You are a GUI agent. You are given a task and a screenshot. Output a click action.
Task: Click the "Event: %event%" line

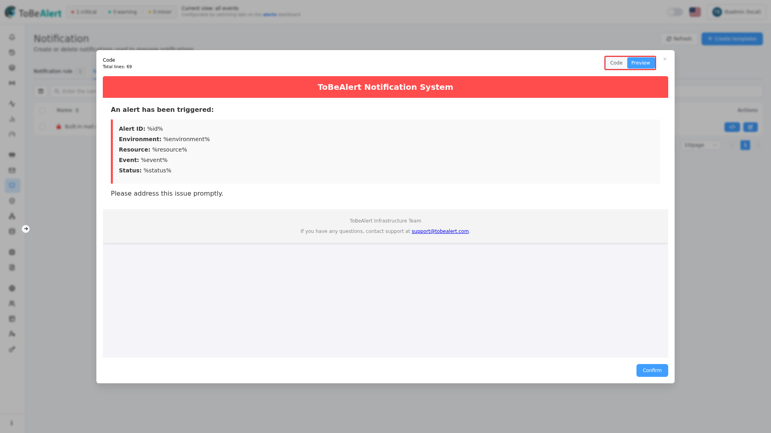[x=143, y=160]
